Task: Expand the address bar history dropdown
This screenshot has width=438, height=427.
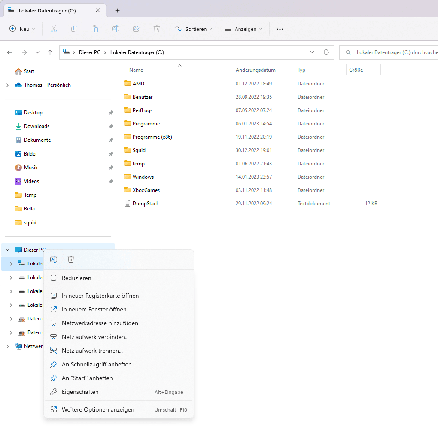Action: [312, 52]
